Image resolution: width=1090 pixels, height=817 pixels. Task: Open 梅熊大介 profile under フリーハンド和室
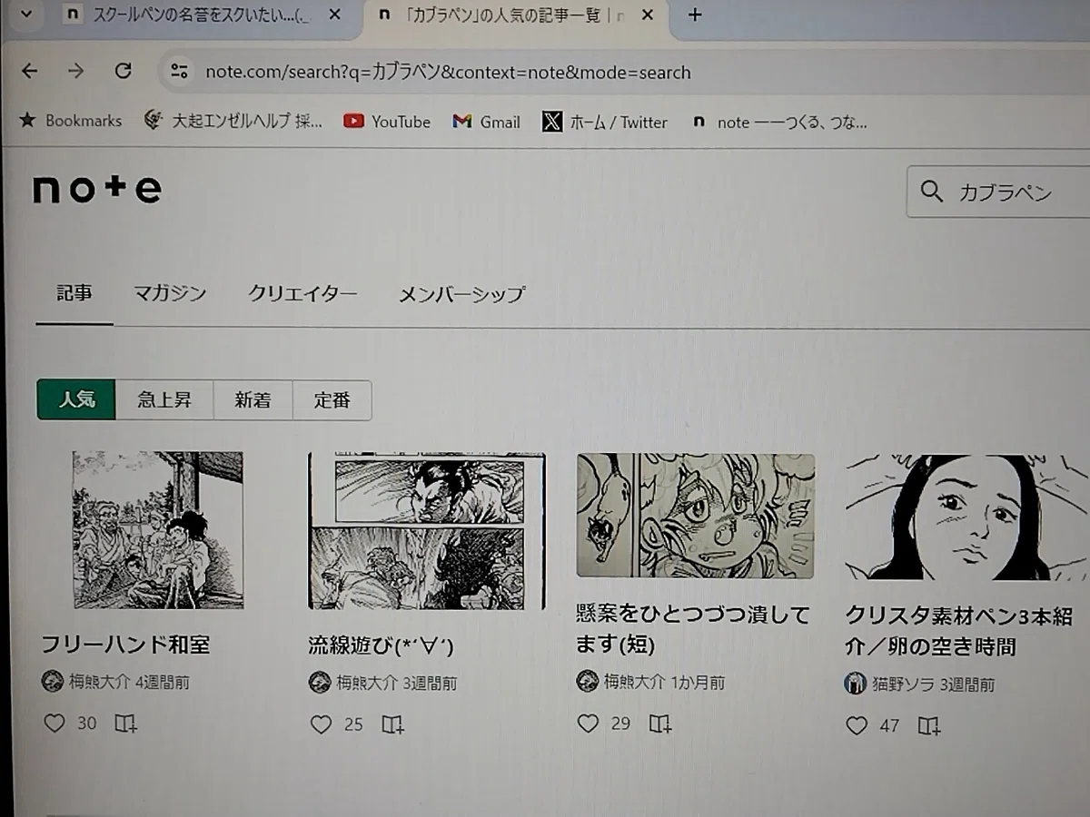pos(101,681)
